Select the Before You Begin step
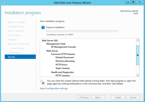Viewport: 145px width, 102px height. tap(17, 22)
